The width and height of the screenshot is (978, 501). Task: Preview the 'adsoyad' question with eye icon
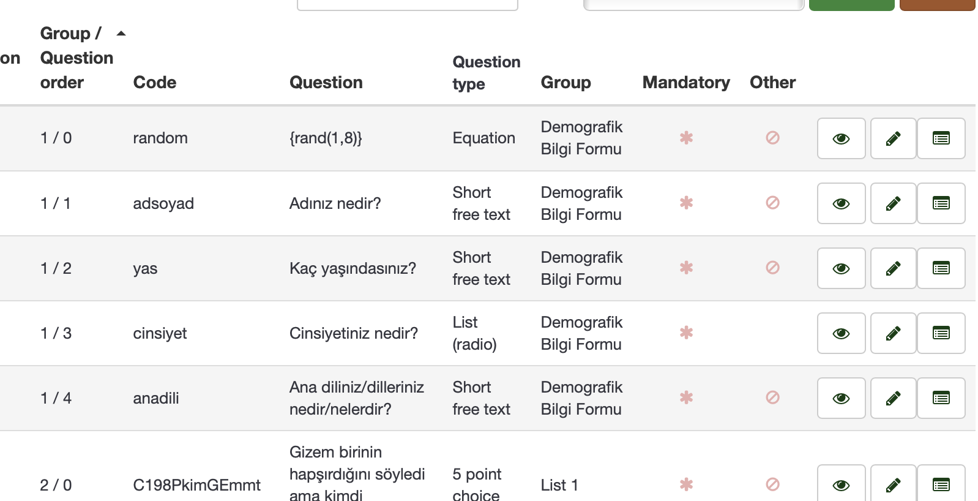tap(841, 203)
